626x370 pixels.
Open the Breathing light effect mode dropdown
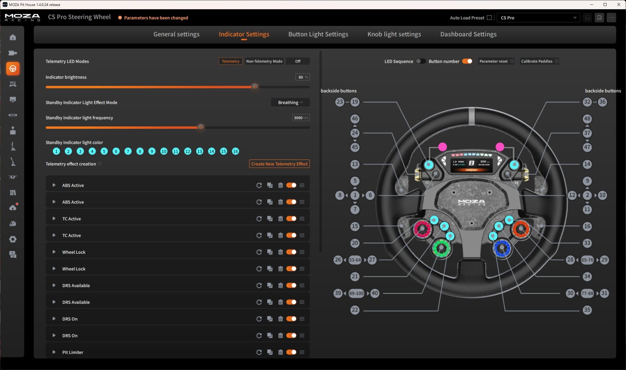290,102
